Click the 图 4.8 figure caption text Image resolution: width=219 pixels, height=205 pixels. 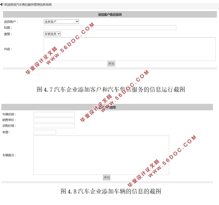111,191
